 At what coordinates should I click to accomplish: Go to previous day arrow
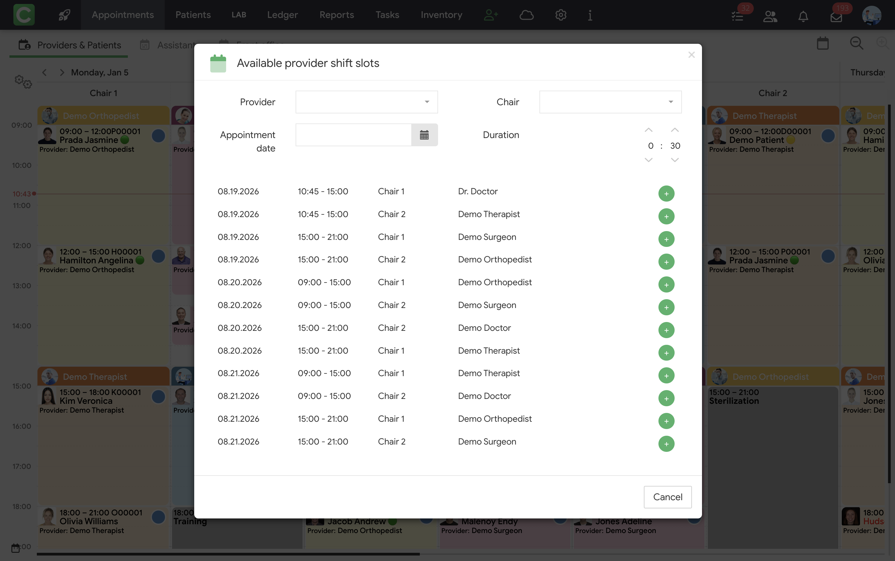[44, 72]
